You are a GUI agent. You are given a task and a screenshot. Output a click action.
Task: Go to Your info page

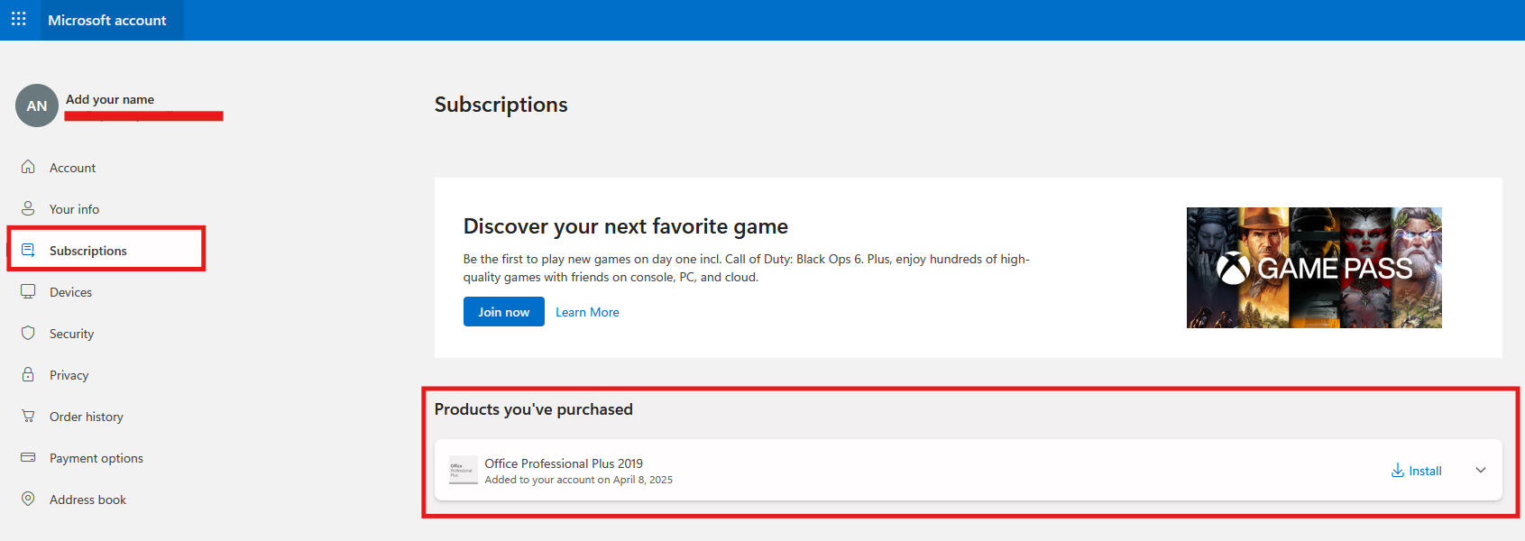coord(74,209)
